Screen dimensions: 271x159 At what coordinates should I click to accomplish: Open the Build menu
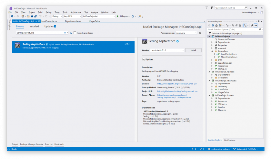pos(40,12)
